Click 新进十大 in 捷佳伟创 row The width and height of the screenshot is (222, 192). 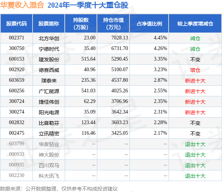point(195,102)
